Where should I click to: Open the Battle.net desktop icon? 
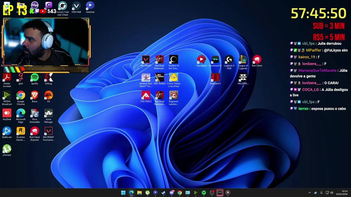pyautogui.click(x=7, y=132)
